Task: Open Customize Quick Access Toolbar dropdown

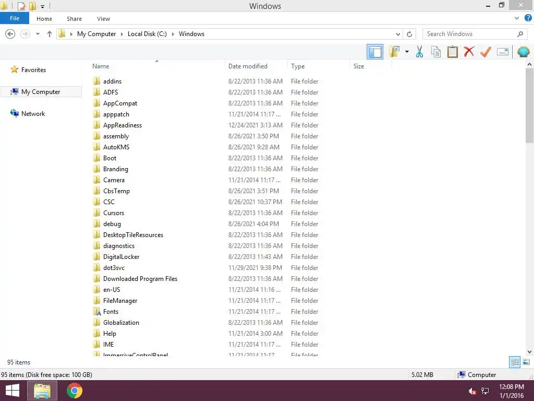Action: [43, 6]
